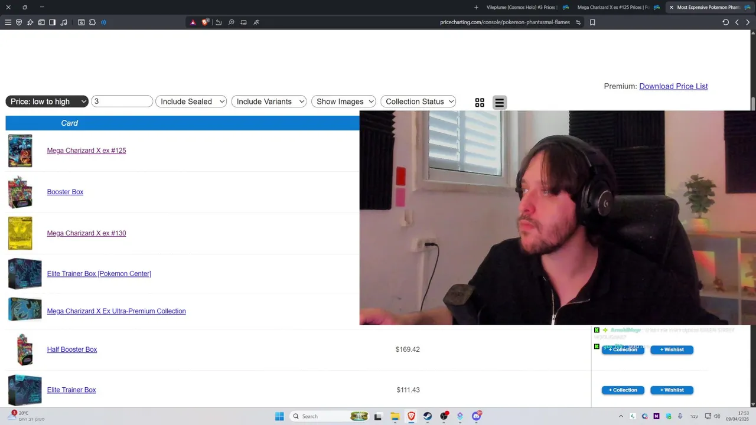This screenshot has height=425, width=756.
Task: Open the Elite Trainer Box [Pokemon Center] link
Action: 99,273
